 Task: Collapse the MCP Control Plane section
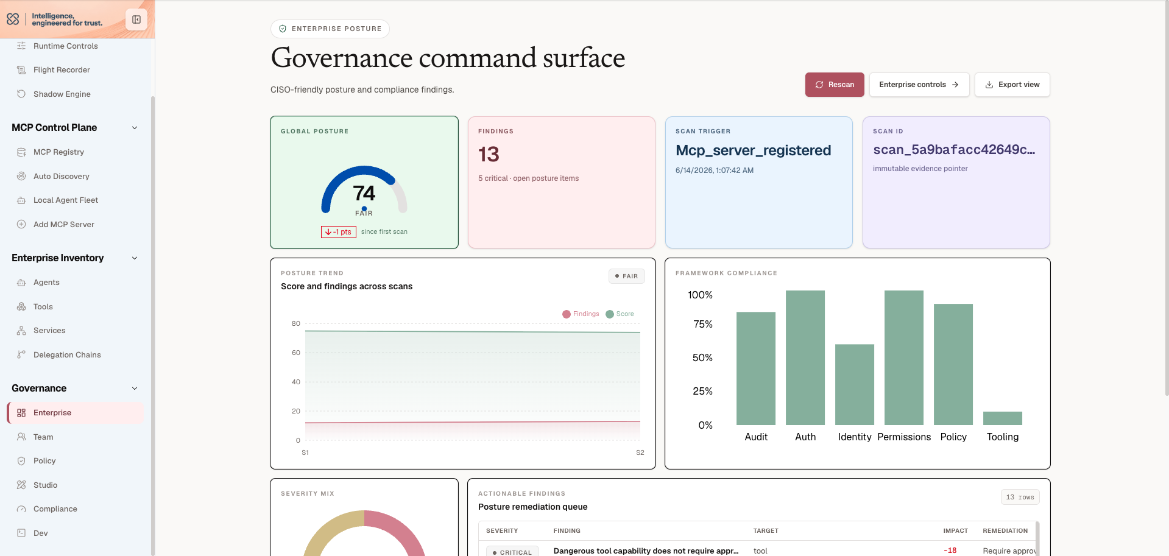[135, 128]
